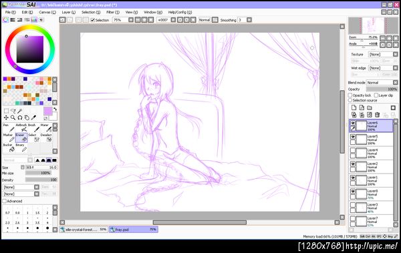
Task: Hide Layer5 using its eye icon
Action: tap(353, 137)
